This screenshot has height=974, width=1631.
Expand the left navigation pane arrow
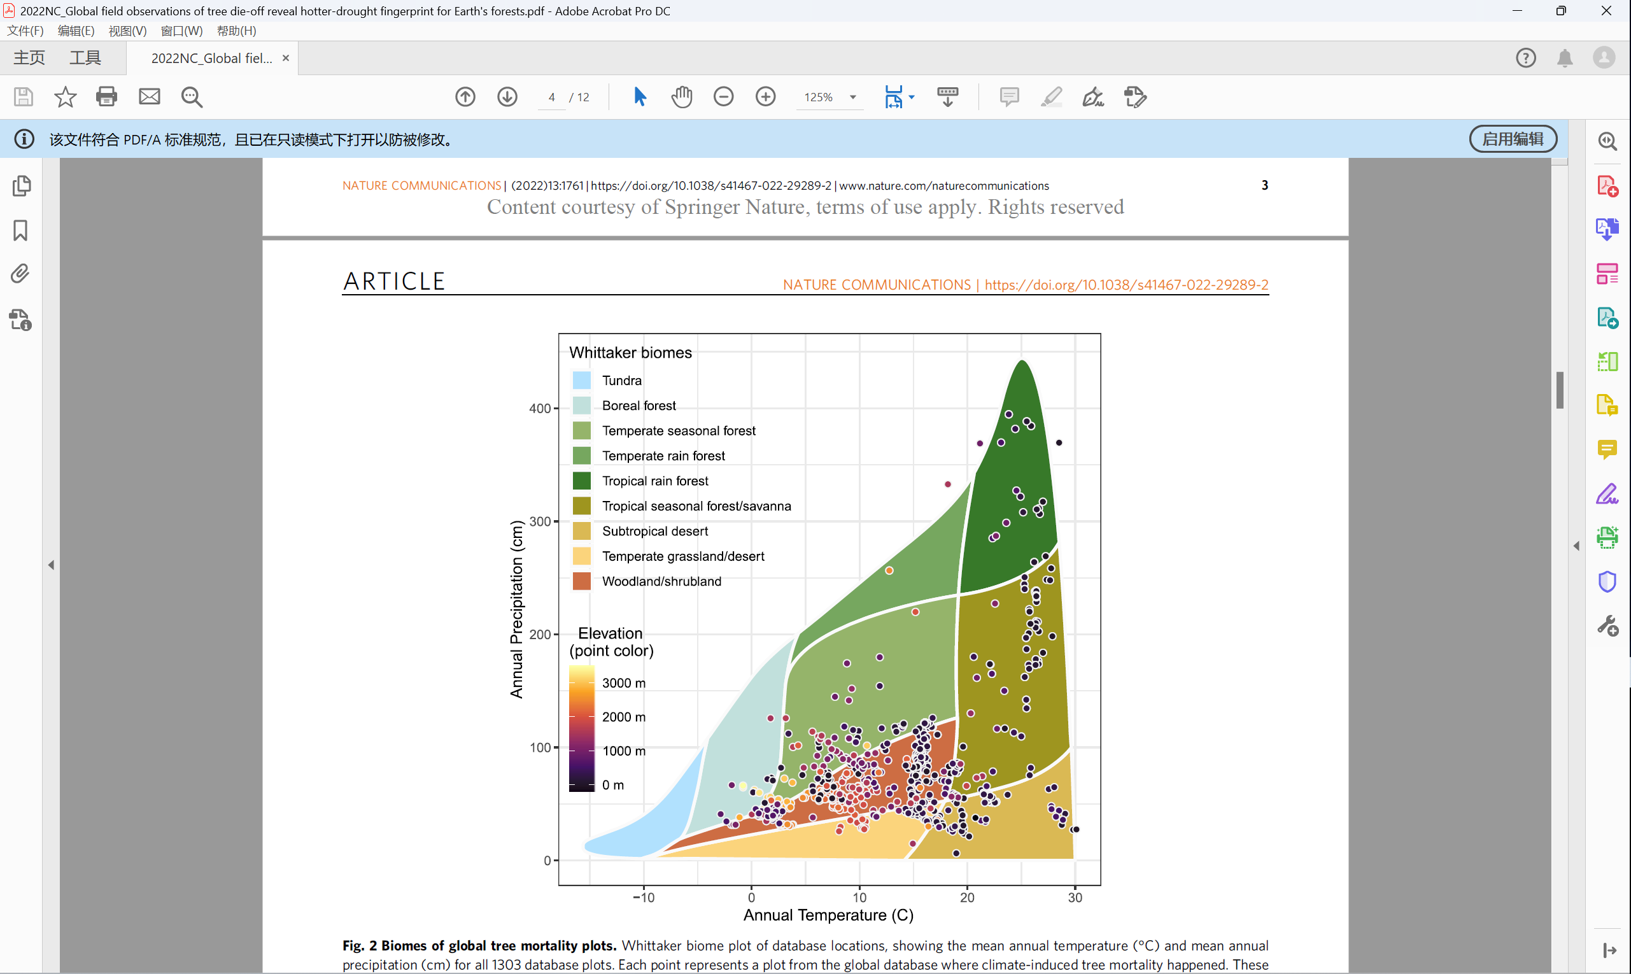(x=51, y=565)
